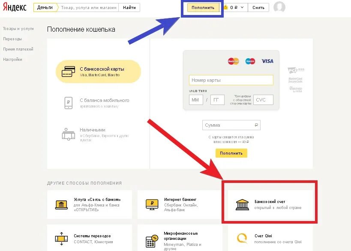Open the user avatar profile icon
Image resolution: width=351 pixels, height=251 pixels.
tap(279, 7)
